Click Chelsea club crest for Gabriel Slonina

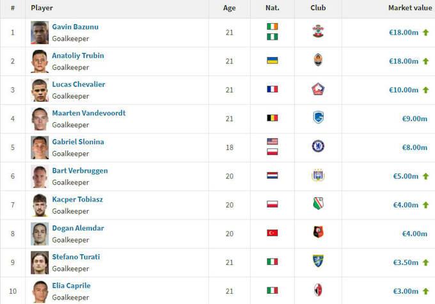(x=318, y=147)
